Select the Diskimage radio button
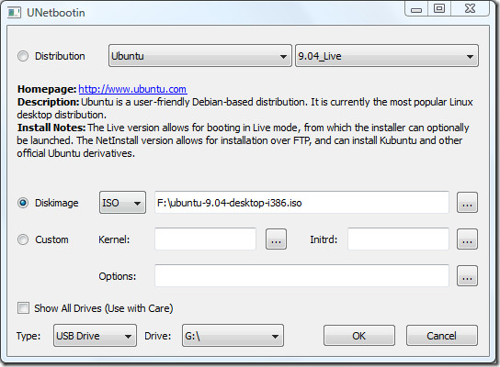 [x=23, y=203]
